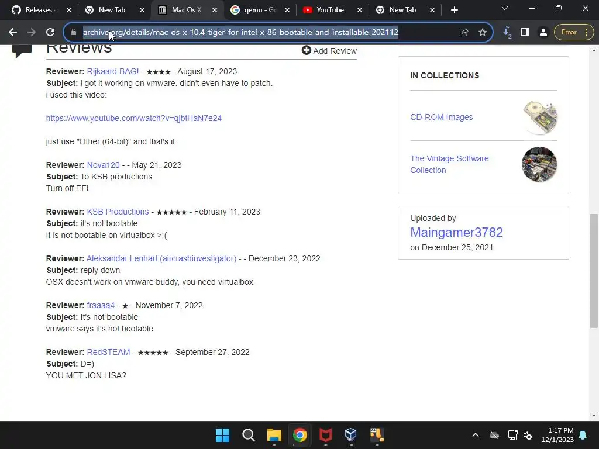Click the muted volume tray icon
Image resolution: width=599 pixels, height=449 pixels.
528,435
